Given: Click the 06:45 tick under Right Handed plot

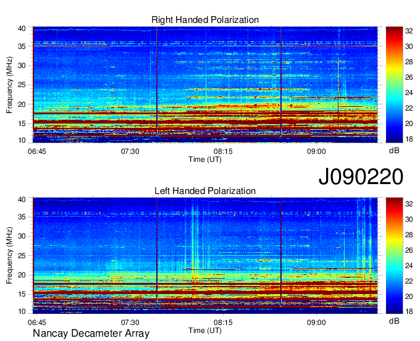Looking at the screenshot, I should click(x=37, y=151).
